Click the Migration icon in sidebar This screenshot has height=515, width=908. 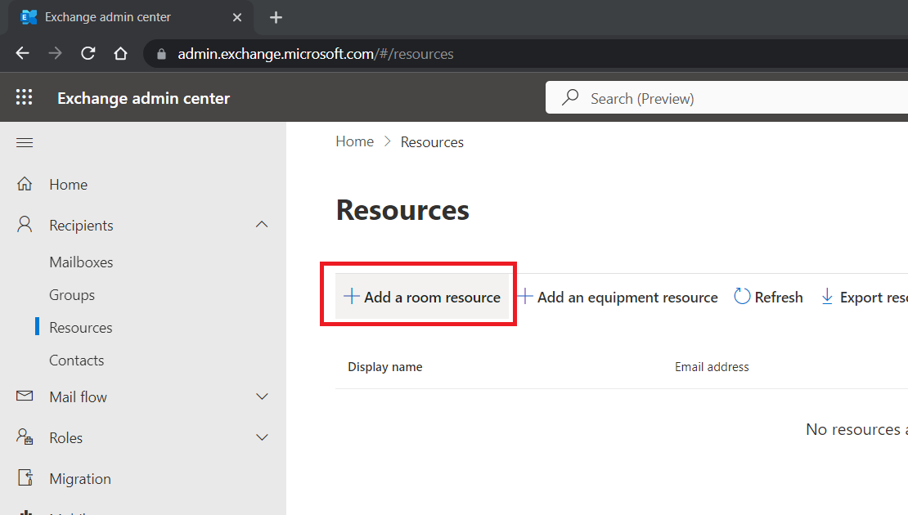click(25, 478)
